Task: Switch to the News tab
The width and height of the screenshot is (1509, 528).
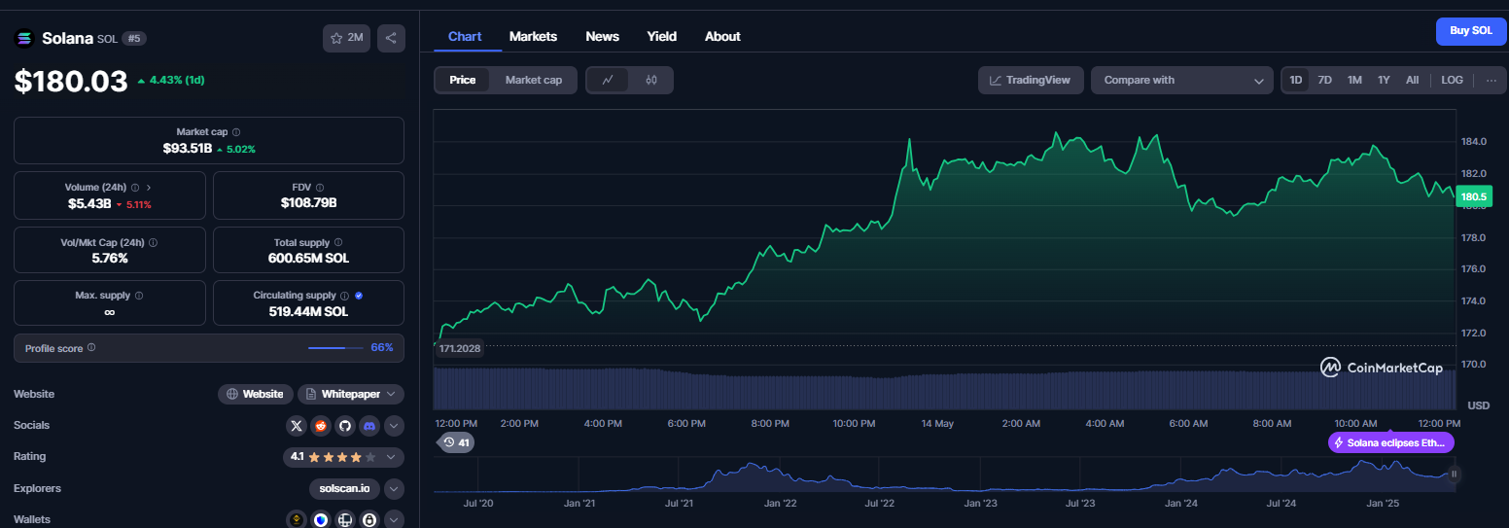Action: click(602, 36)
